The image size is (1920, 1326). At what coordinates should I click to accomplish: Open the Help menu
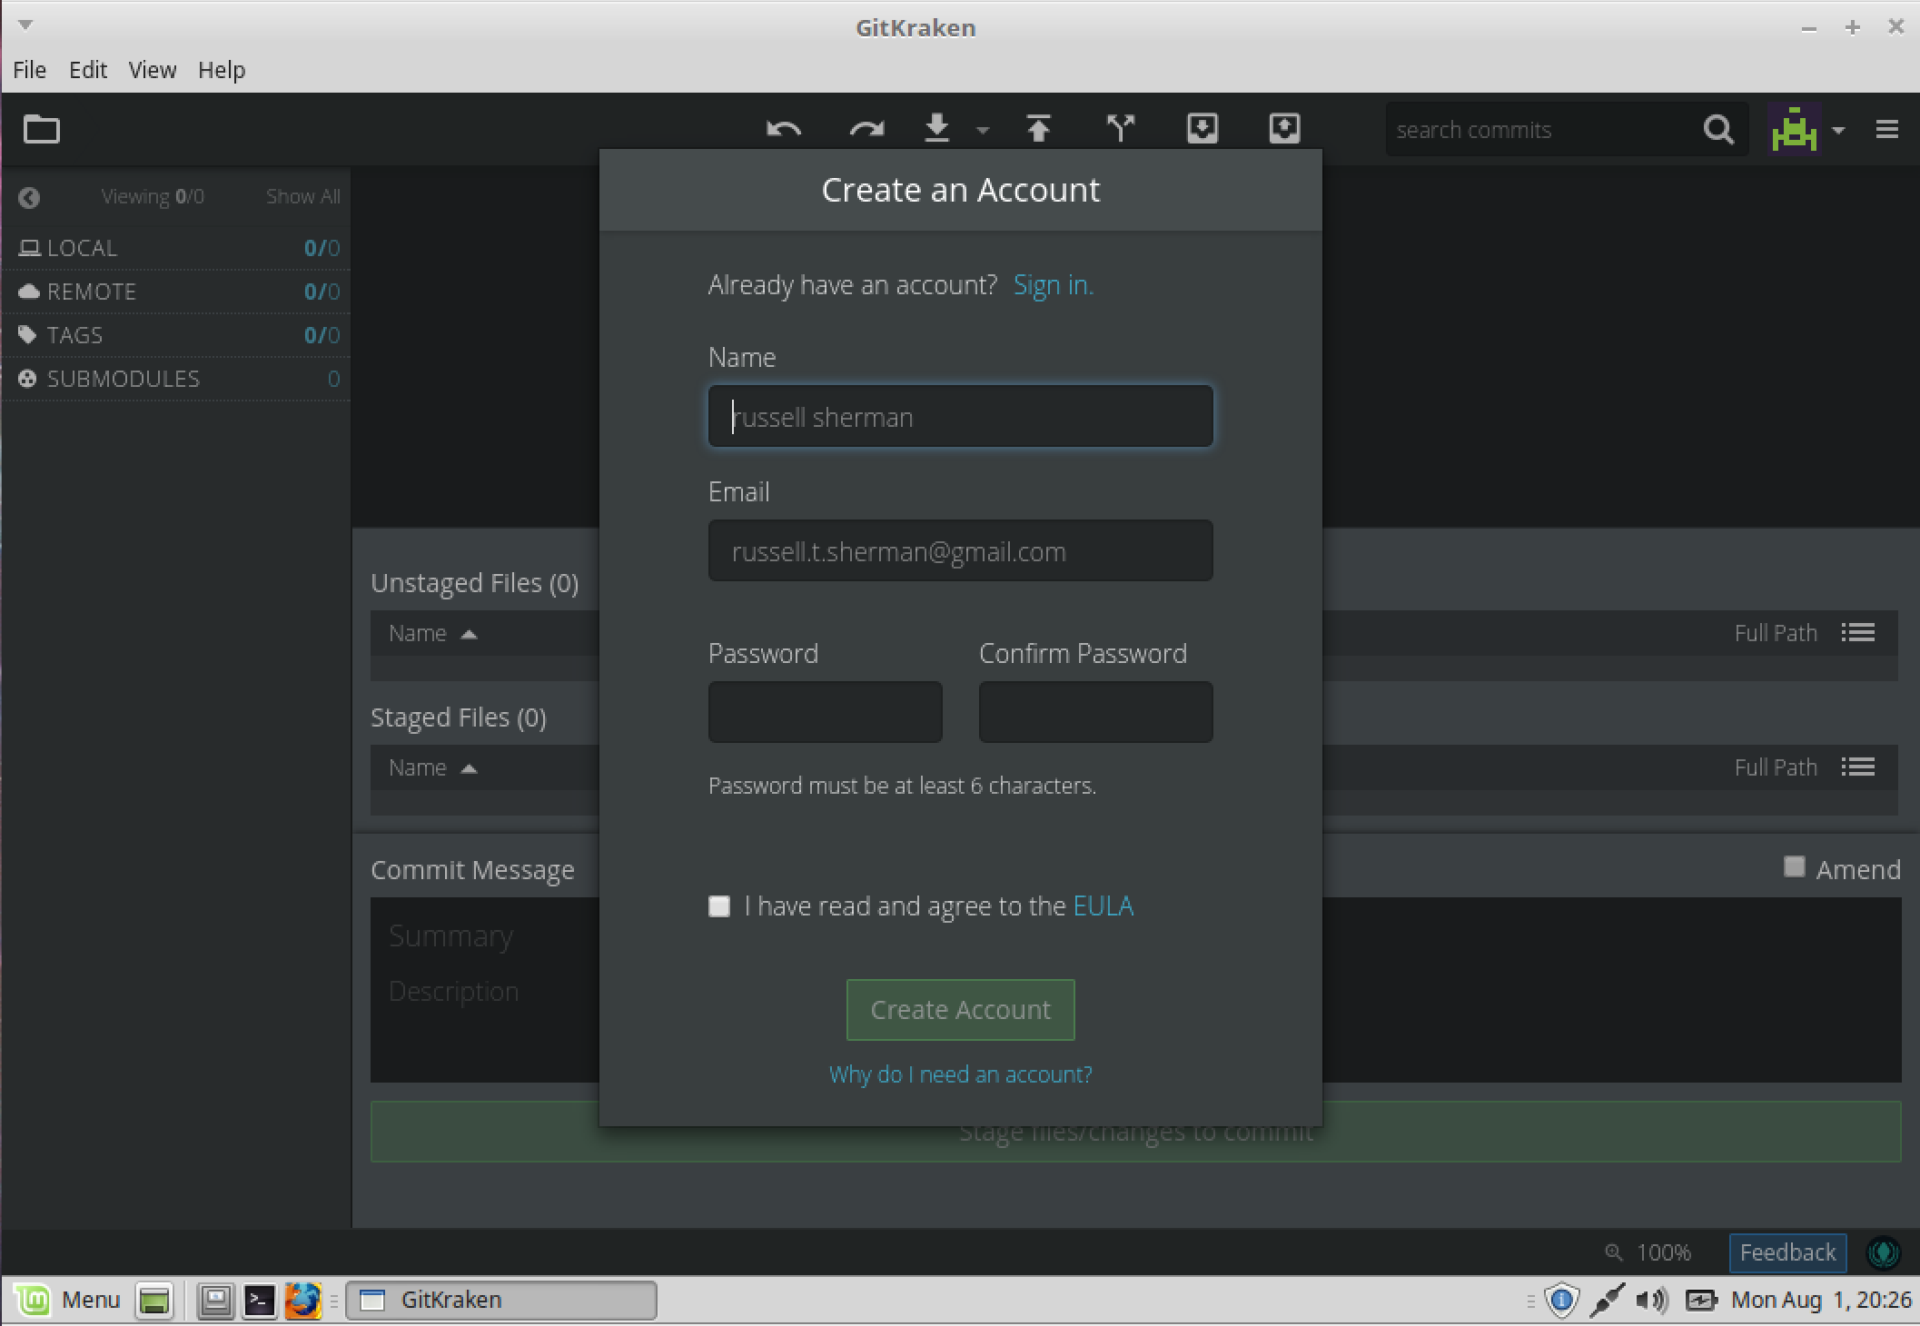[x=222, y=70]
